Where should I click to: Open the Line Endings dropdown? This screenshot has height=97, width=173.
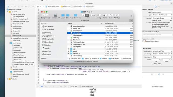(x=162, y=54)
